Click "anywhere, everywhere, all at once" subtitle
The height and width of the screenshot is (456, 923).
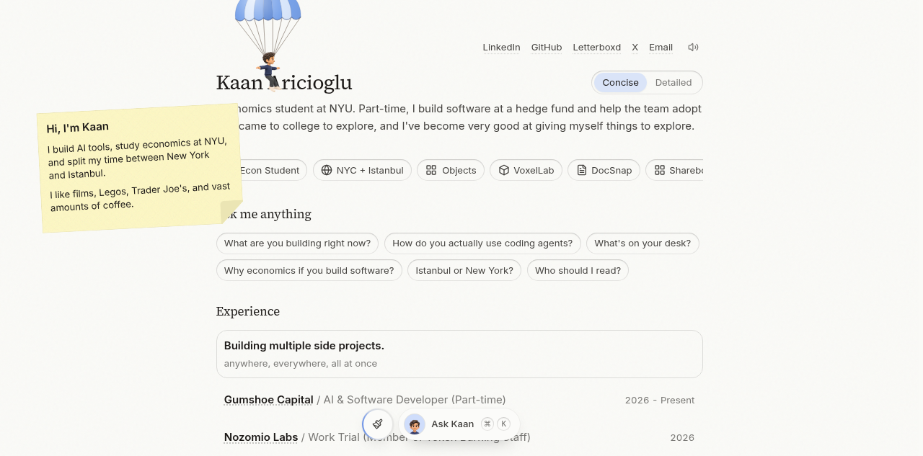(301, 364)
